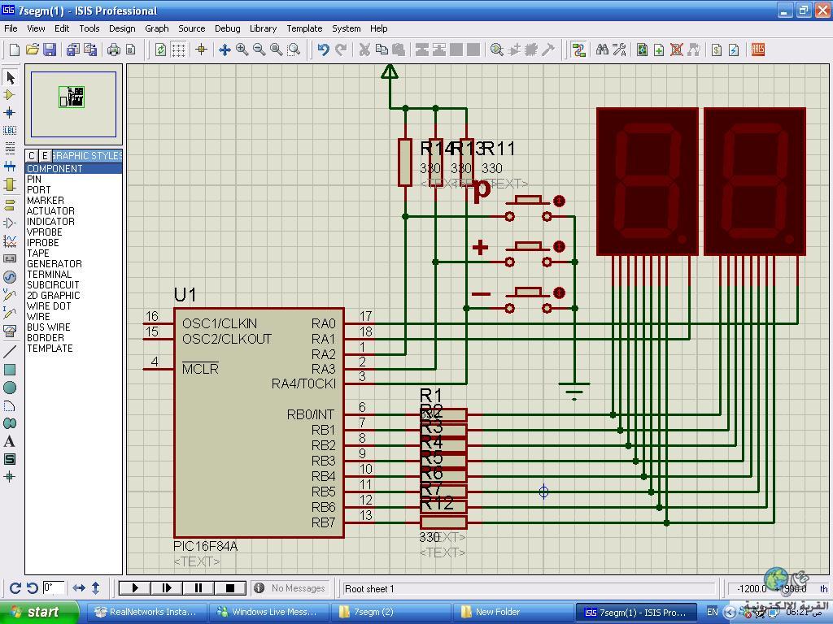The height and width of the screenshot is (624, 833).
Task: Click the rotation angle input field
Action: coord(54,588)
